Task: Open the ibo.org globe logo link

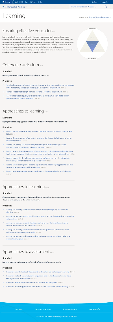Action: click(6, 2)
